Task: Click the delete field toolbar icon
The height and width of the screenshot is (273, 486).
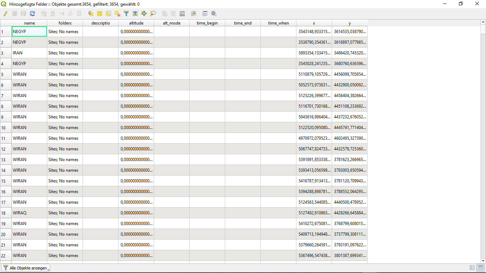Action: pos(173,14)
